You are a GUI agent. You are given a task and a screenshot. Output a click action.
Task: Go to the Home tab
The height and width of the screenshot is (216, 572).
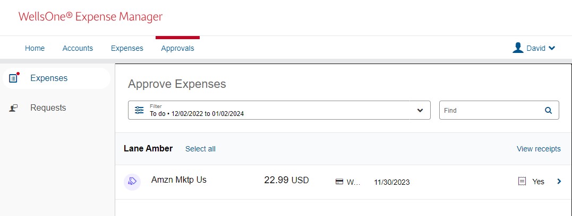pos(35,48)
